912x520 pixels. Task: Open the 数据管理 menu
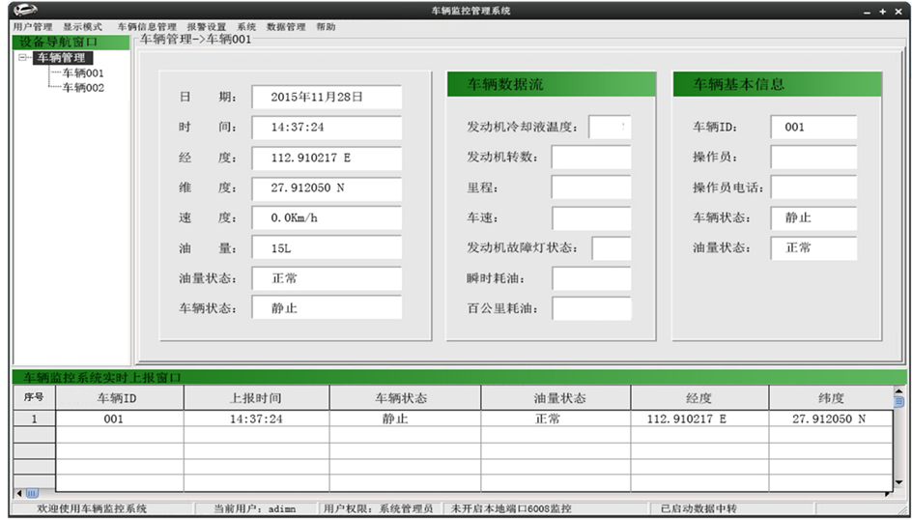pyautogui.click(x=286, y=27)
